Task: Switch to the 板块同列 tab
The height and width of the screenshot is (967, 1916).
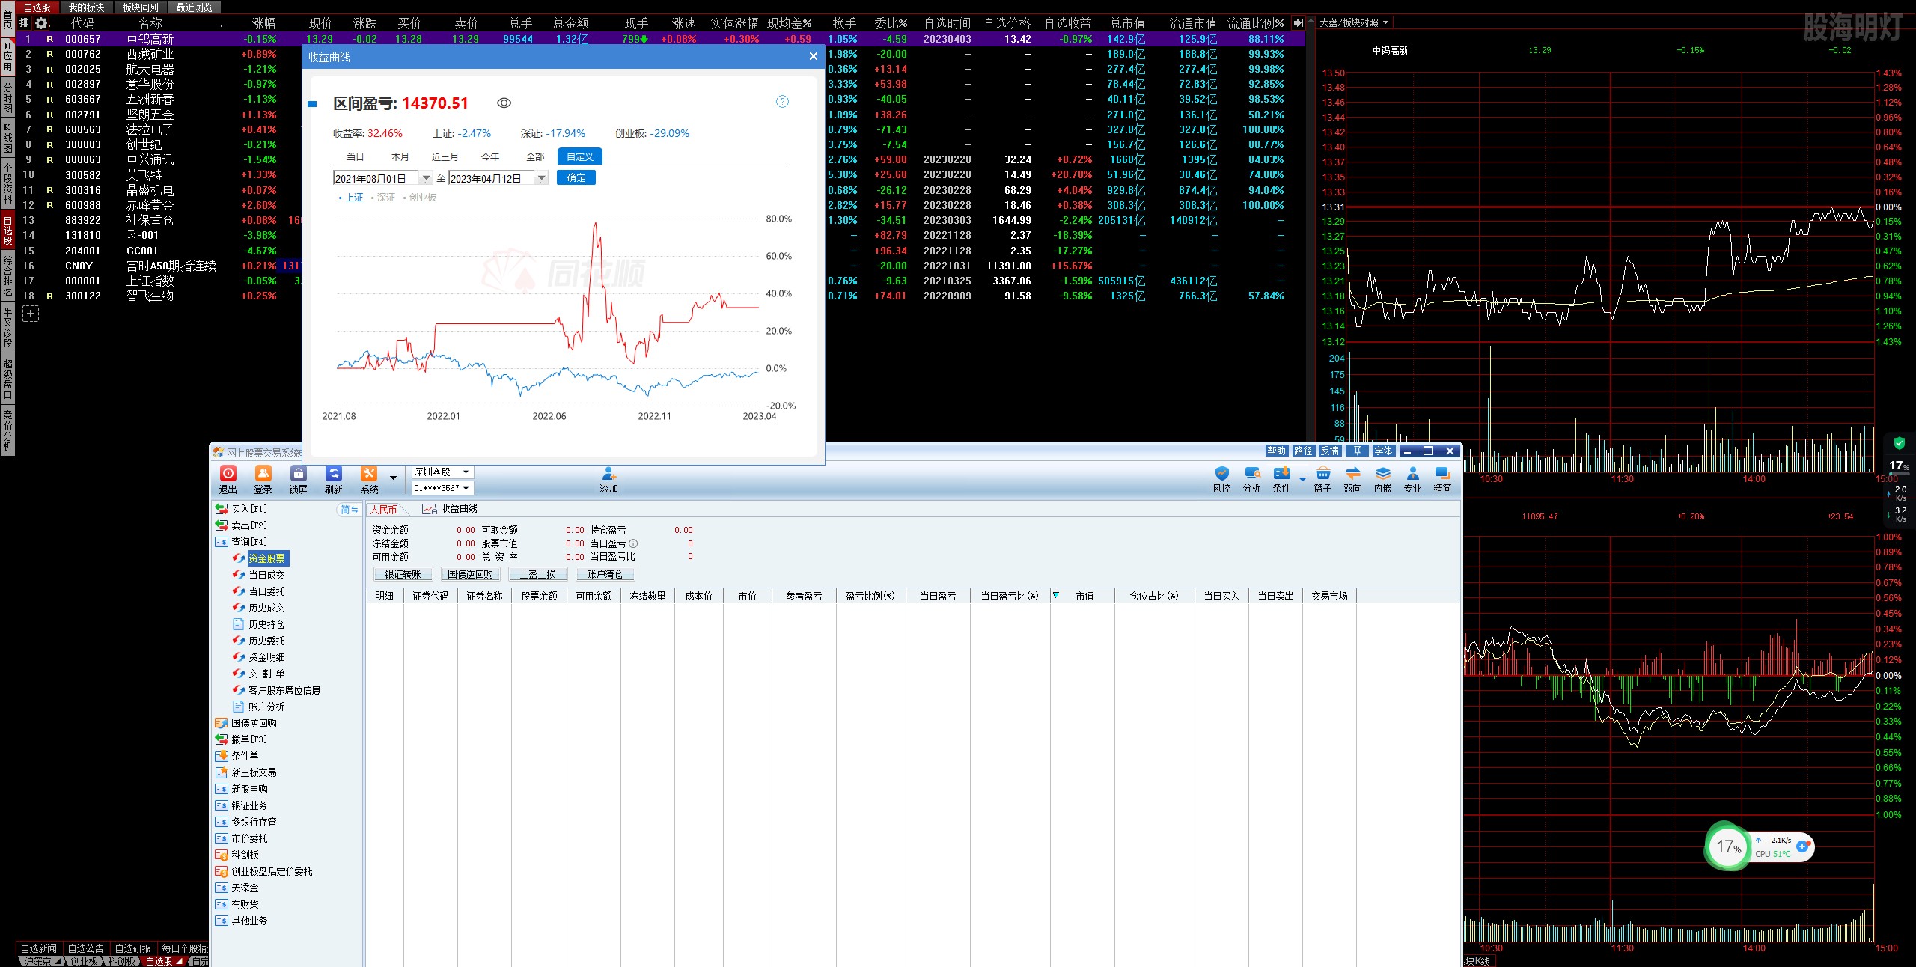Action: pyautogui.click(x=140, y=7)
